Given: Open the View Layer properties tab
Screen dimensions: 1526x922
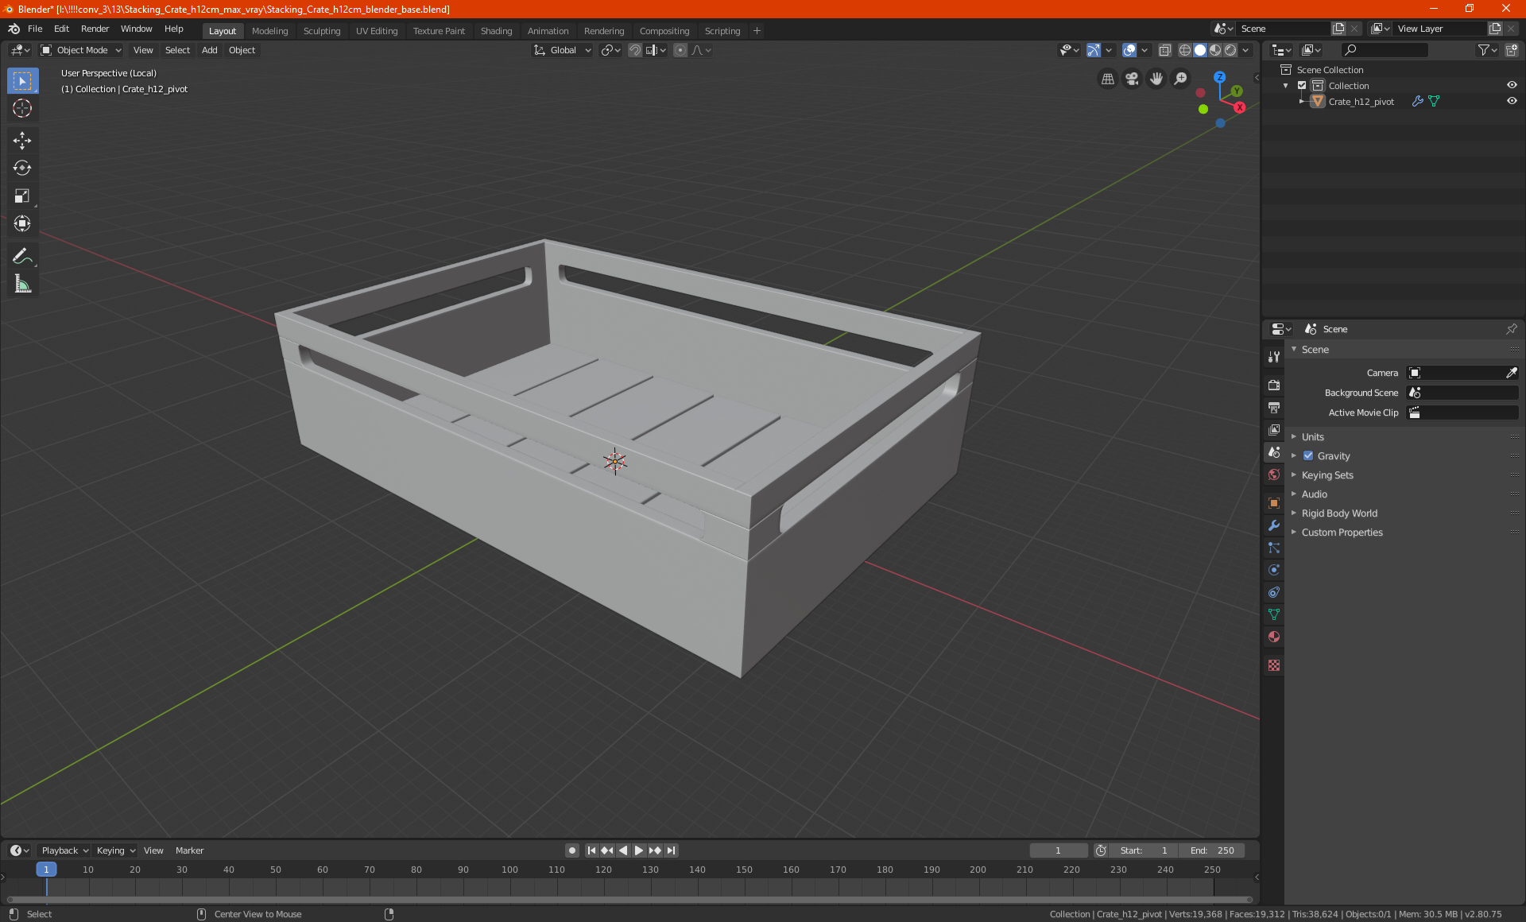Looking at the screenshot, I should (x=1274, y=430).
